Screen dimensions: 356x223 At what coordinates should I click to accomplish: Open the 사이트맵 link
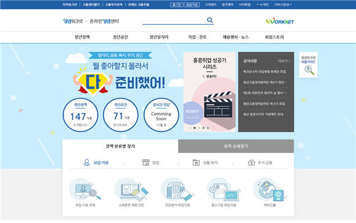coord(245,5)
